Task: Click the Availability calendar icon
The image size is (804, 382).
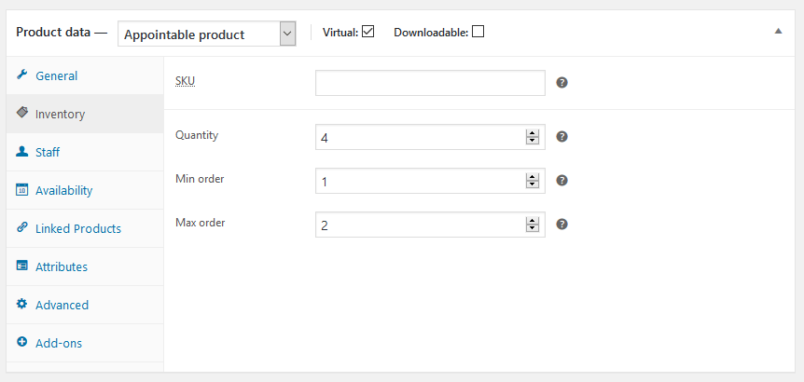Action: (21, 190)
